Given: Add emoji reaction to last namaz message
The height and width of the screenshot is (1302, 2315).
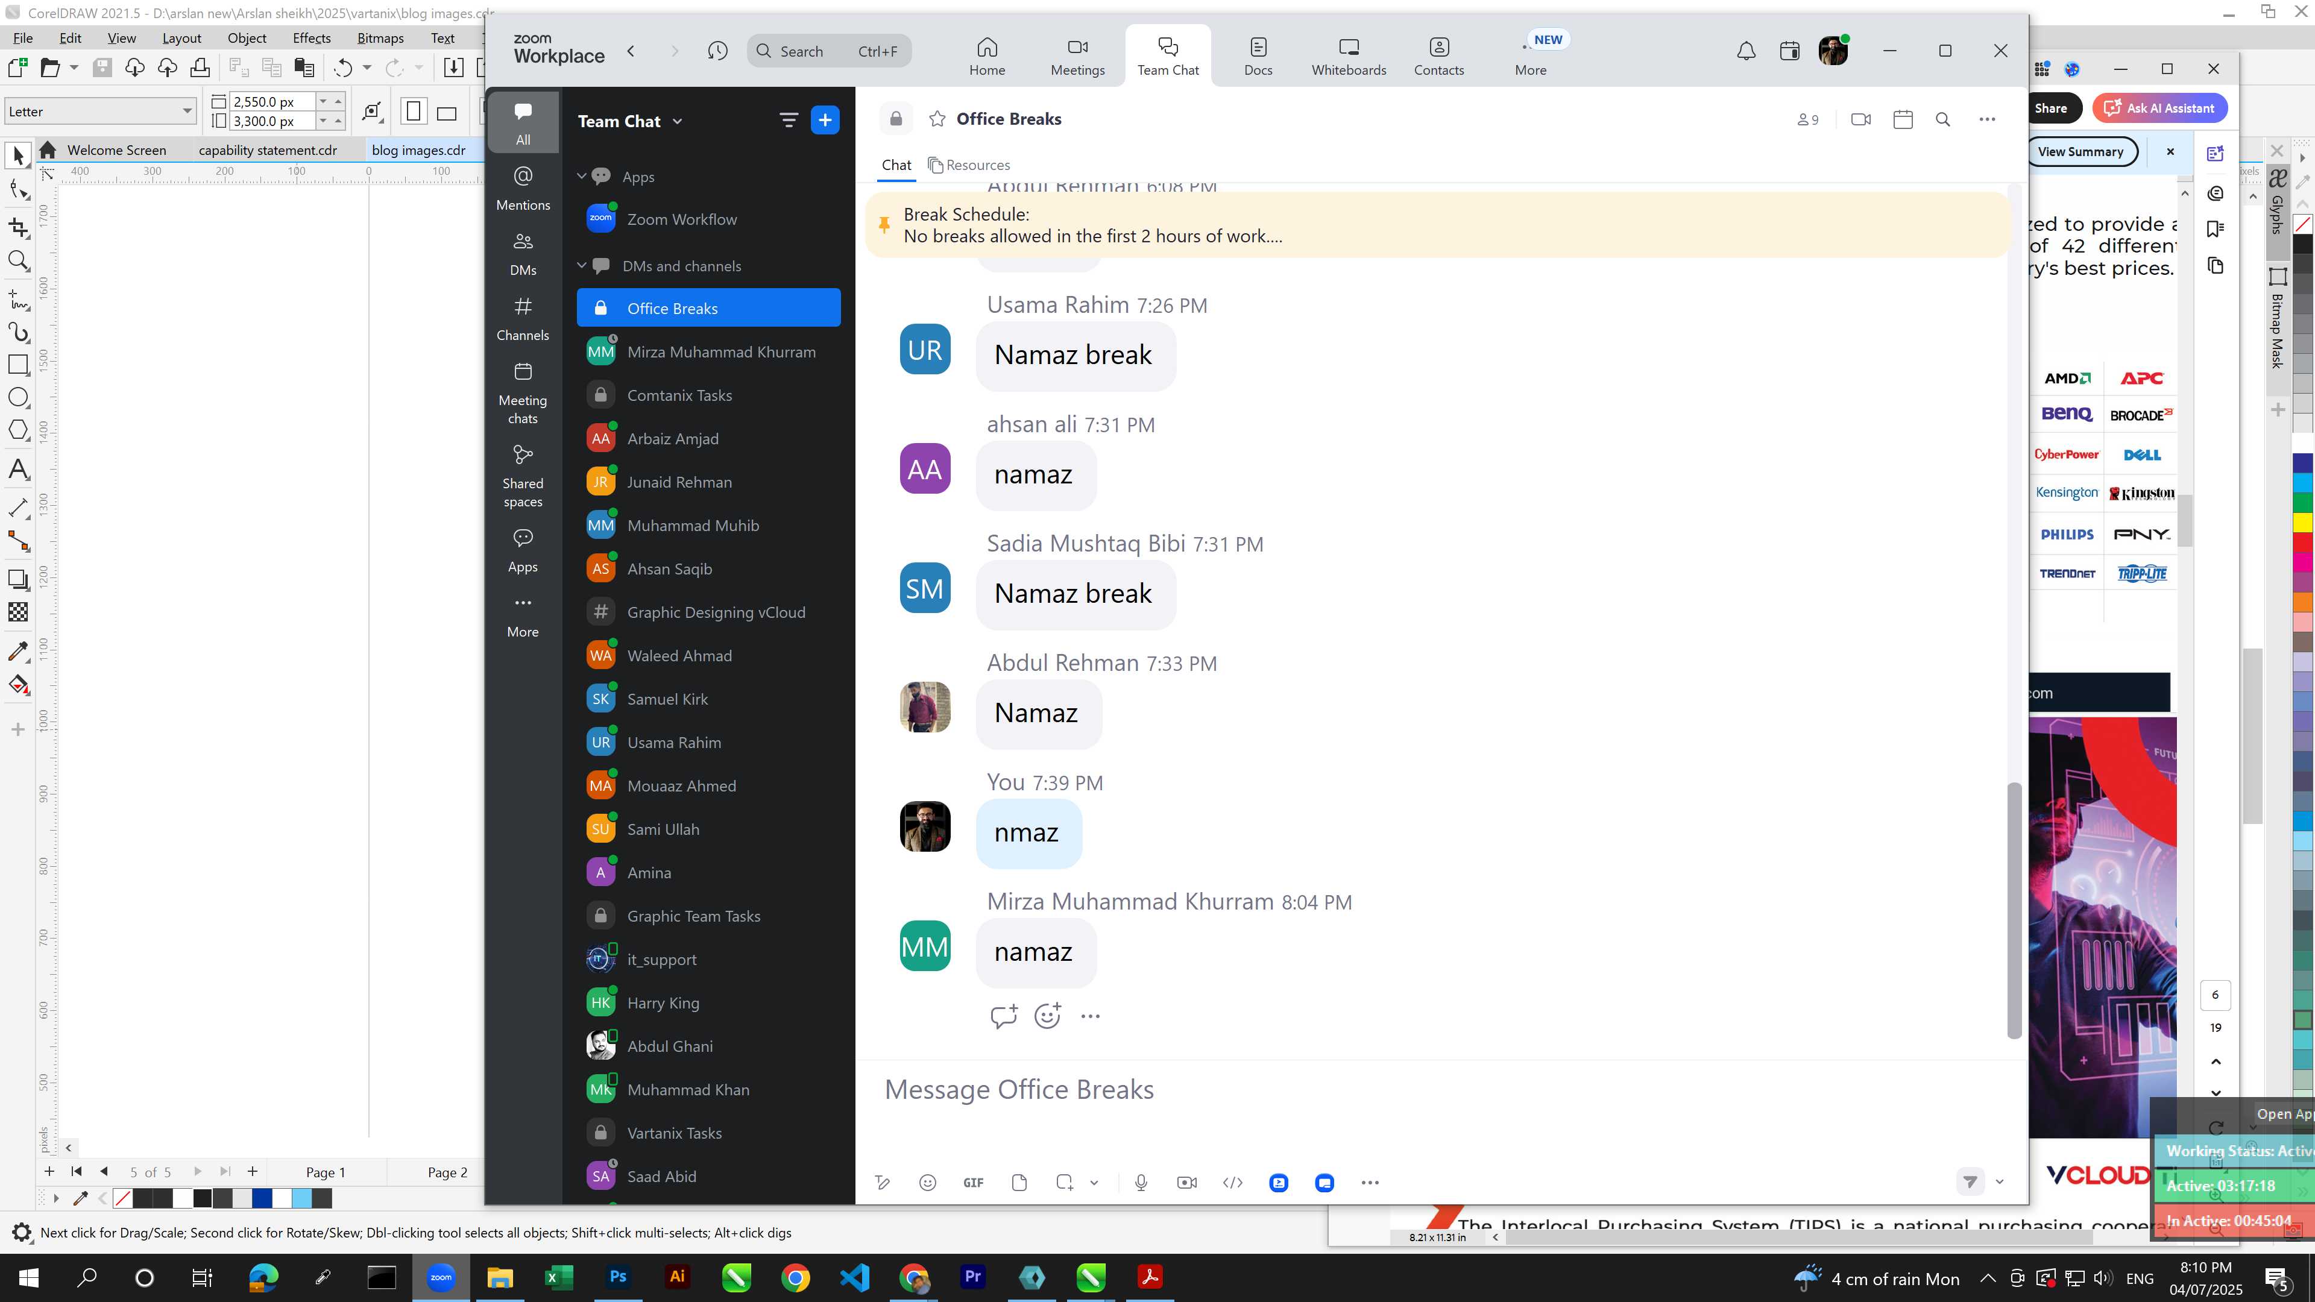Looking at the screenshot, I should pos(1047,1016).
